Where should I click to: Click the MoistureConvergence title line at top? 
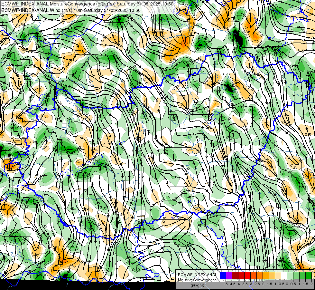pos(87,4)
